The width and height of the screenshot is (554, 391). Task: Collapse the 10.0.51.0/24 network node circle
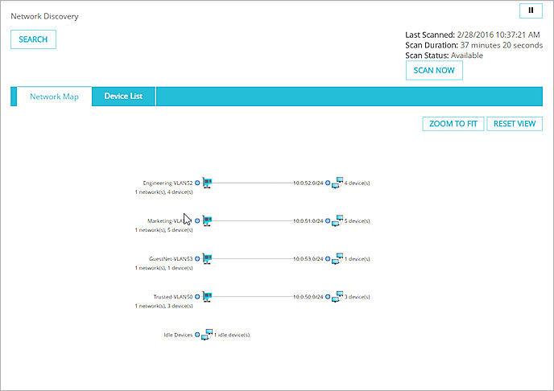pos(328,221)
